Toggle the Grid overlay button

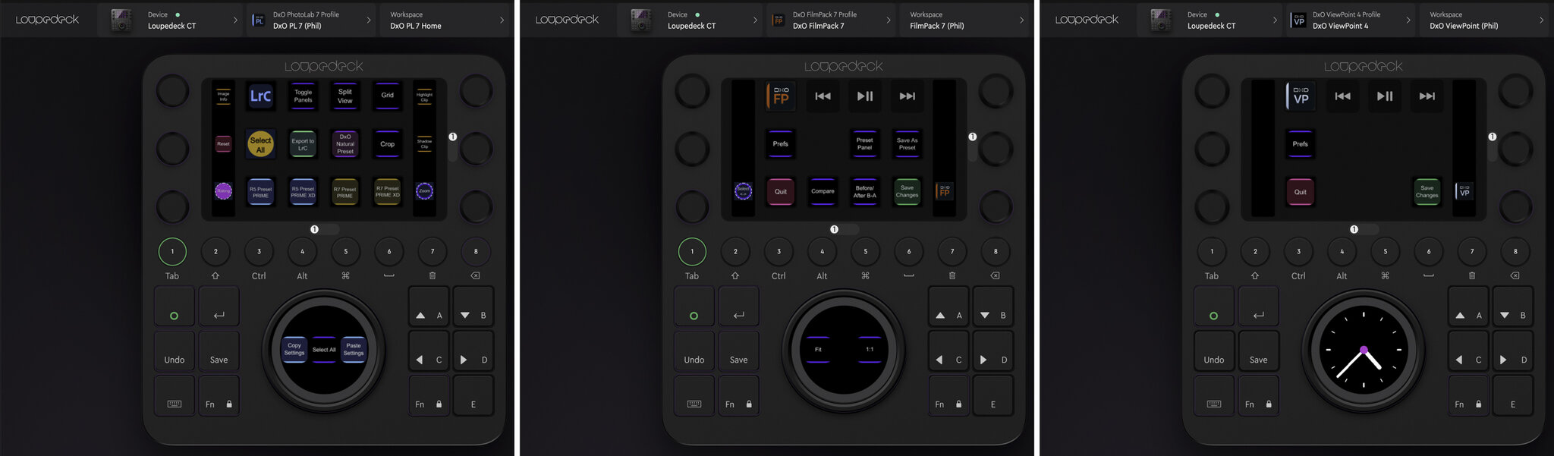[x=387, y=96]
